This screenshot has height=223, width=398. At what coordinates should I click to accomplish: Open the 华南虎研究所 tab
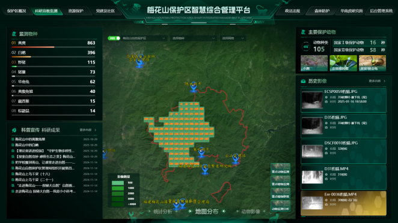pyautogui.click(x=352, y=11)
